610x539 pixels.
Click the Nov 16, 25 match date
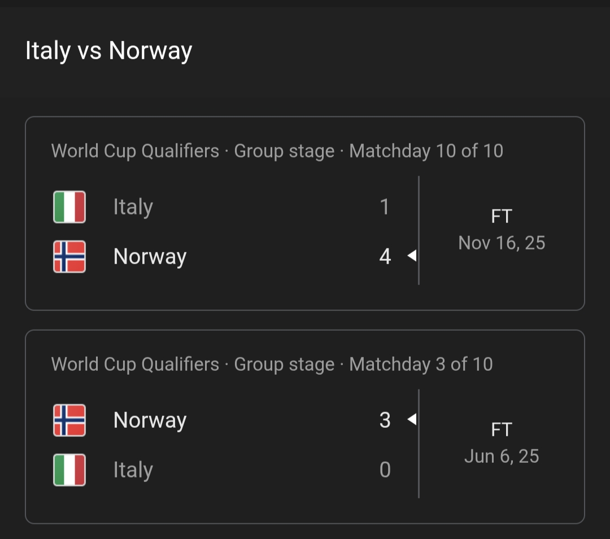click(502, 243)
